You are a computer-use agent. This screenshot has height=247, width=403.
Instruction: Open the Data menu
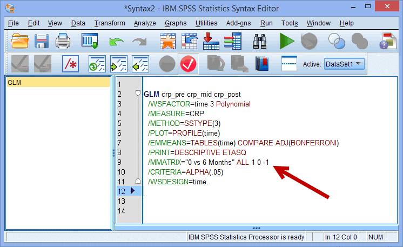(78, 23)
